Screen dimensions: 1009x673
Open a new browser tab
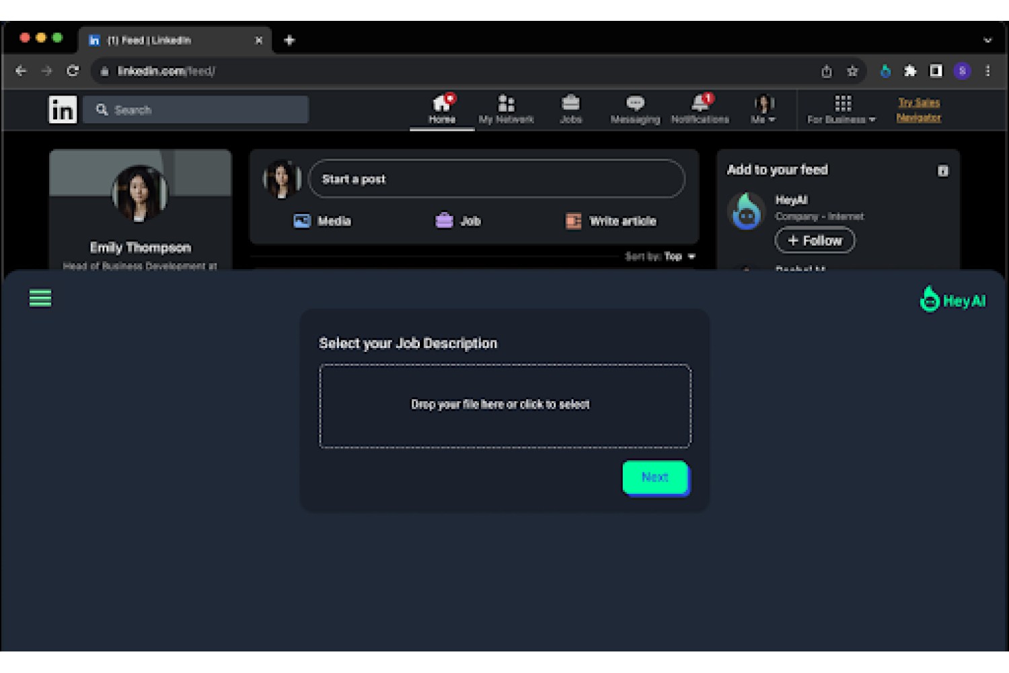pyautogui.click(x=289, y=40)
